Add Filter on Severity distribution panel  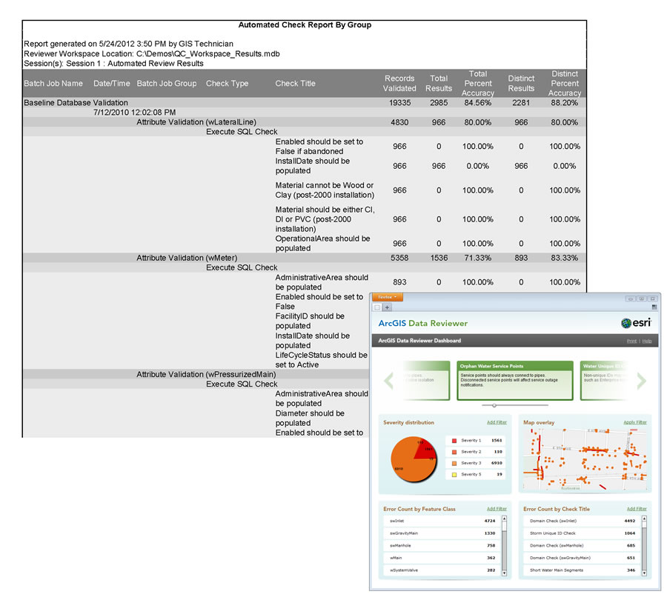click(x=497, y=422)
